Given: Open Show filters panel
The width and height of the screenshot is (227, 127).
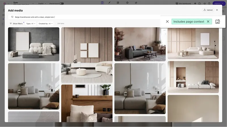Looking at the screenshot, I should click(16, 24).
